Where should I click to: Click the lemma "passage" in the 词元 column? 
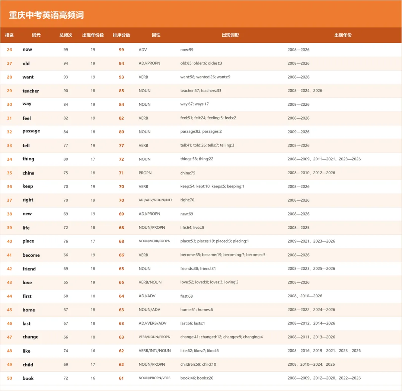[x=31, y=131]
